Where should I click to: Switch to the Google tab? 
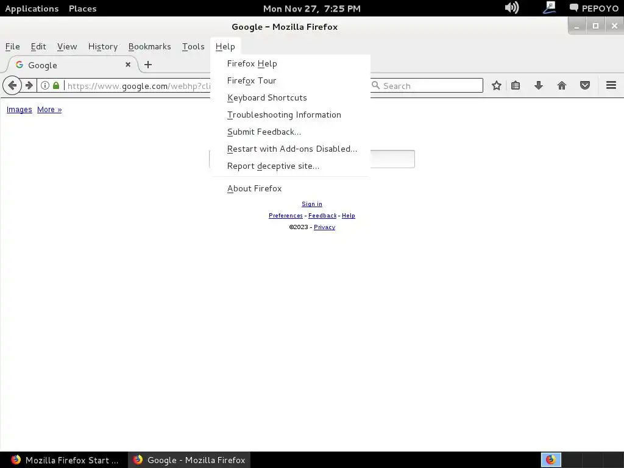tap(72, 65)
